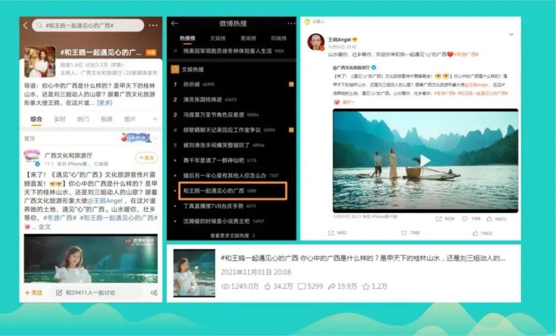Viewport: 556px width, 336px height.
Task: Like the bottom video card showing 34.2万
Action: [279, 287]
